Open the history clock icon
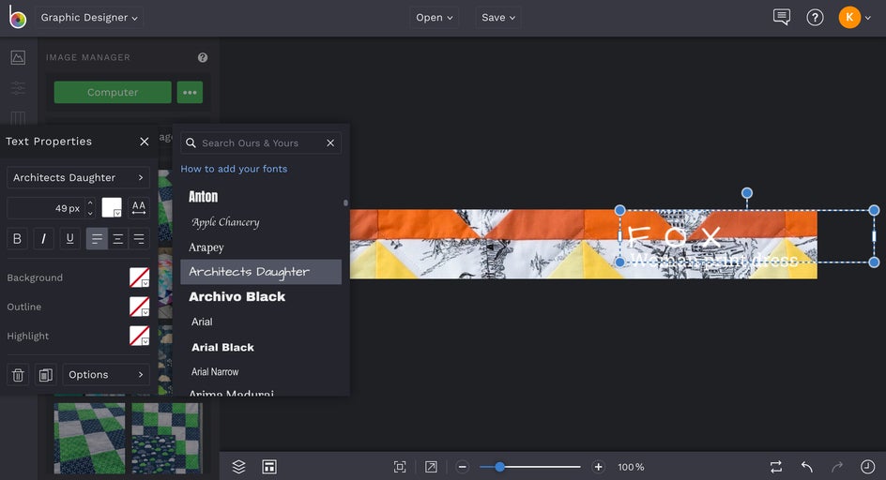The width and height of the screenshot is (886, 480). (x=867, y=467)
